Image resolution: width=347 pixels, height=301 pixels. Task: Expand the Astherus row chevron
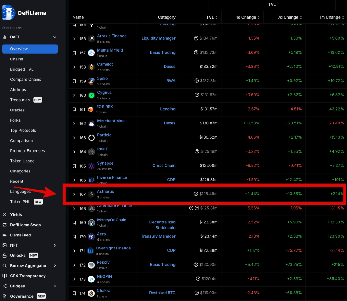point(74,194)
